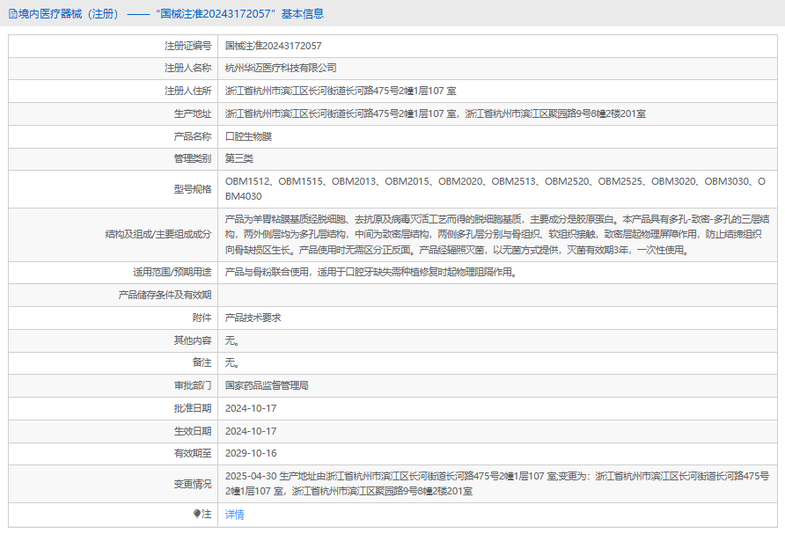This screenshot has height=534, width=785.
Task: Click the 生产地址 row label
Action: 193,113
